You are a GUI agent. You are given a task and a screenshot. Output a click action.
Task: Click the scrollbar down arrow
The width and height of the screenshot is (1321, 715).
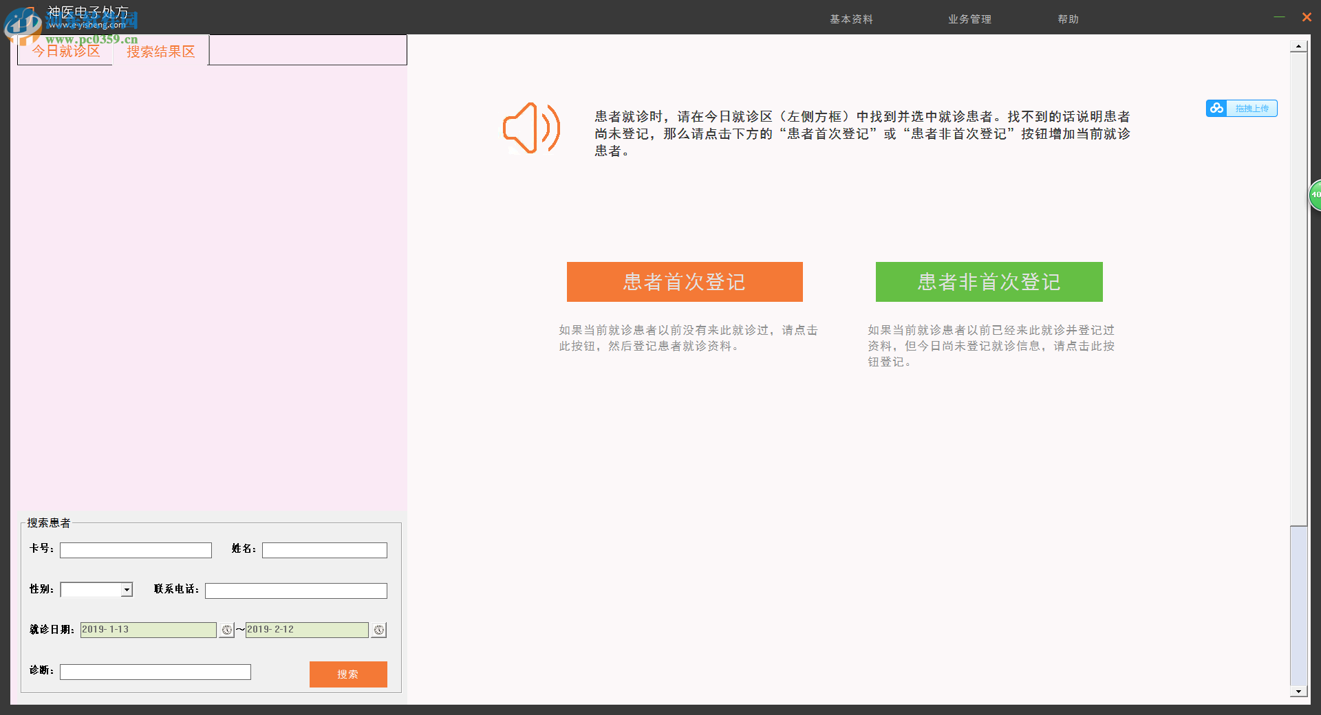pos(1298,692)
